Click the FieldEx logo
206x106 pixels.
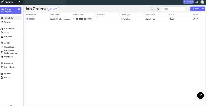coord(7,2)
